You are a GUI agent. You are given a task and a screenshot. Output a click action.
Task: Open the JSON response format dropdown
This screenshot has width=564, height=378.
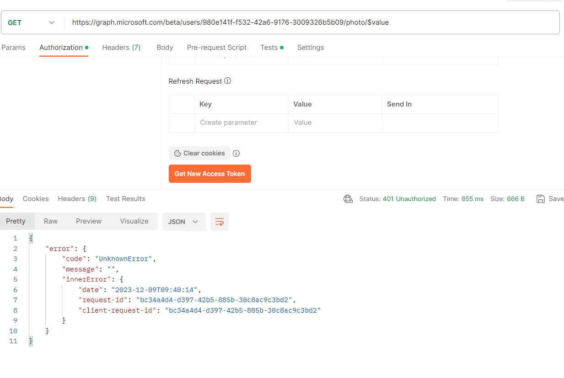[x=184, y=221]
